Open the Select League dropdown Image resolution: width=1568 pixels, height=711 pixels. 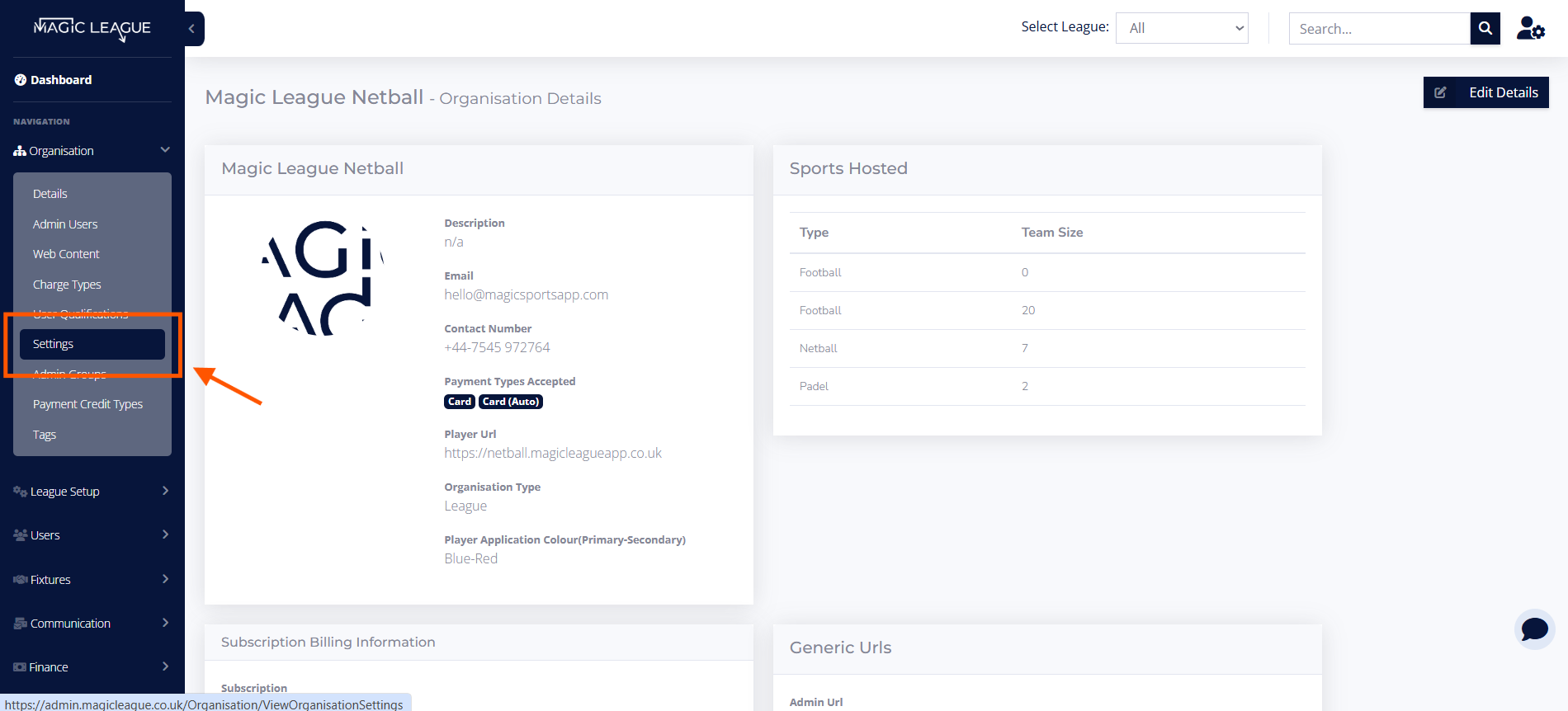tap(1182, 28)
